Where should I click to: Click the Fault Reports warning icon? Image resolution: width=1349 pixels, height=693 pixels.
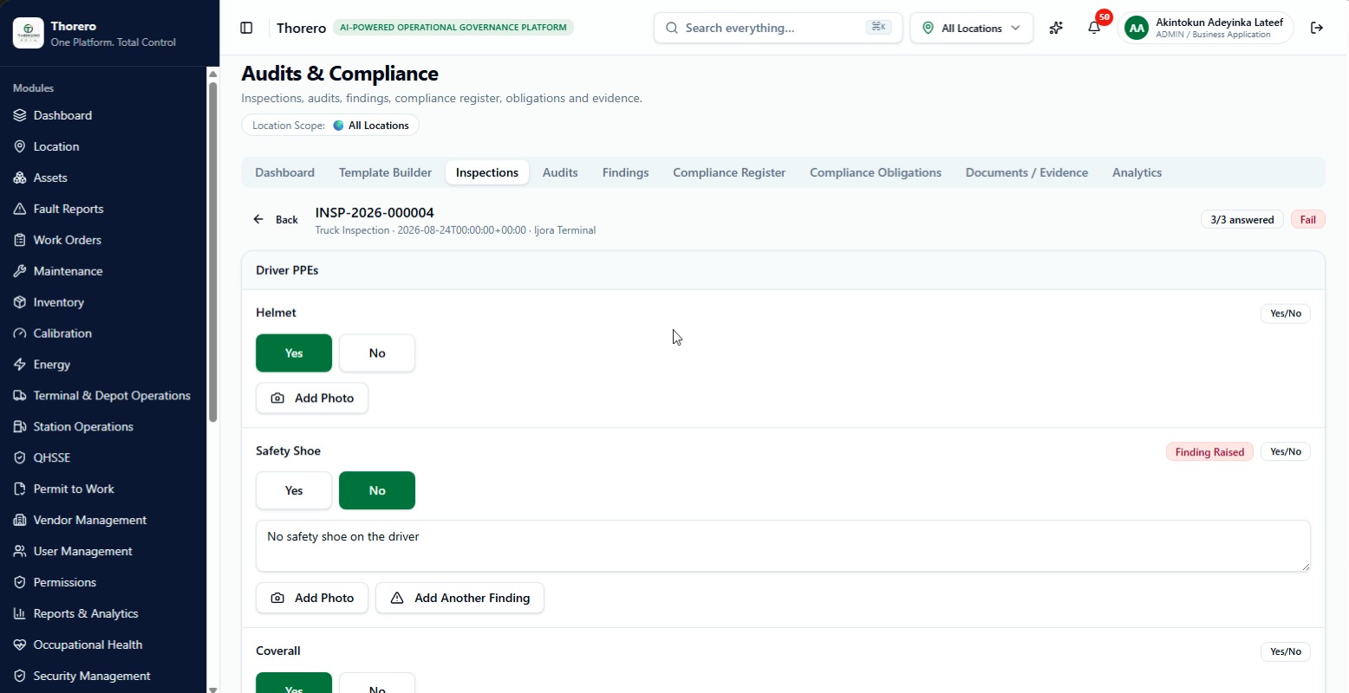coord(20,209)
